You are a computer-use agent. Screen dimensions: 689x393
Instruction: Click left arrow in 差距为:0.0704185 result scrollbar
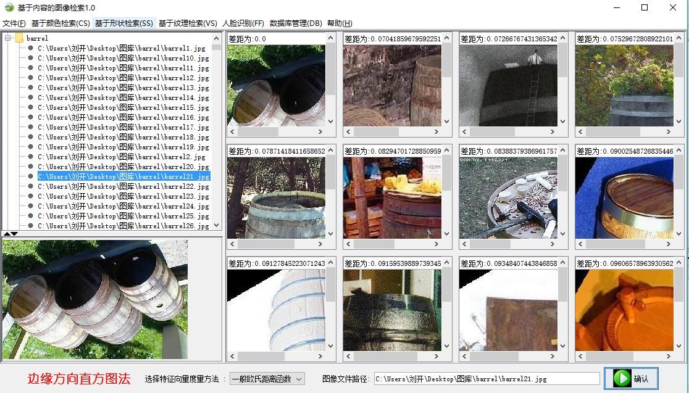point(348,131)
